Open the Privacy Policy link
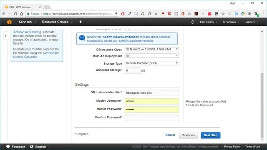 232,147
